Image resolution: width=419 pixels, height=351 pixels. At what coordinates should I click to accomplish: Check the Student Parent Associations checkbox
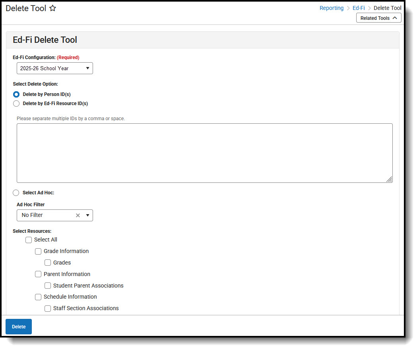coord(48,286)
